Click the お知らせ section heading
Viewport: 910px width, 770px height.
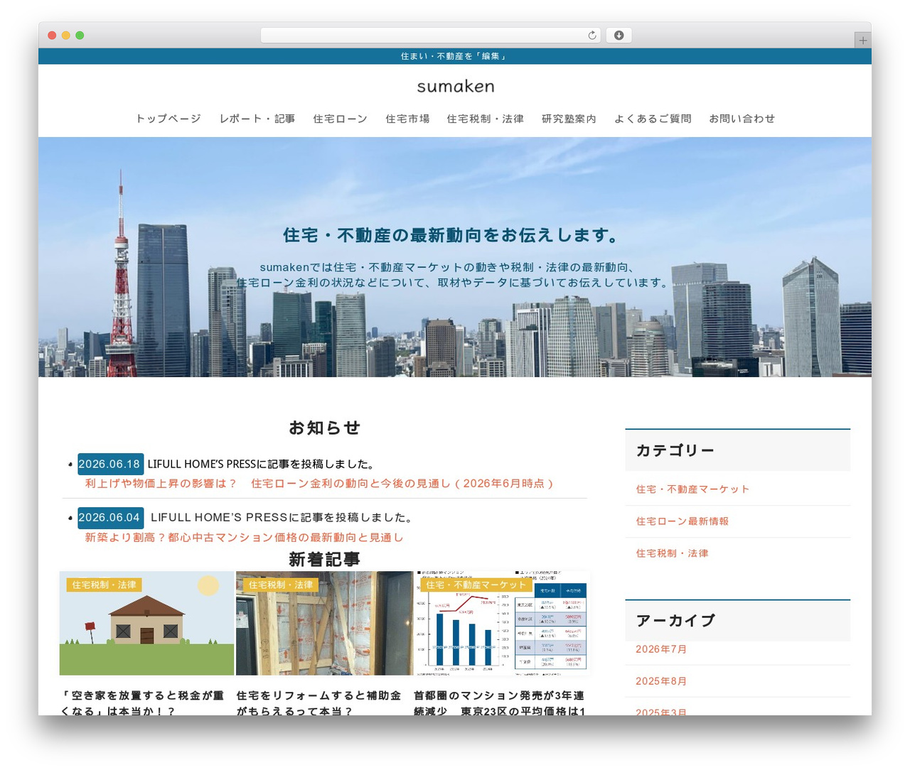tap(324, 428)
